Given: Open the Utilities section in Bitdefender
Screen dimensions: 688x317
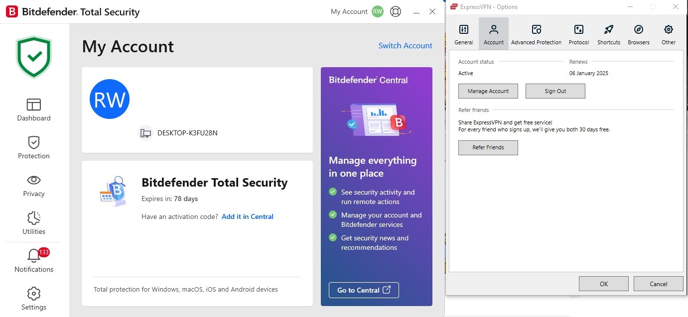Looking at the screenshot, I should [34, 223].
